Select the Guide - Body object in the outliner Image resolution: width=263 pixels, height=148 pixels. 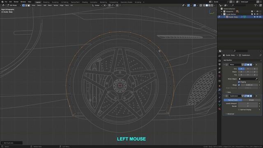(x=233, y=17)
